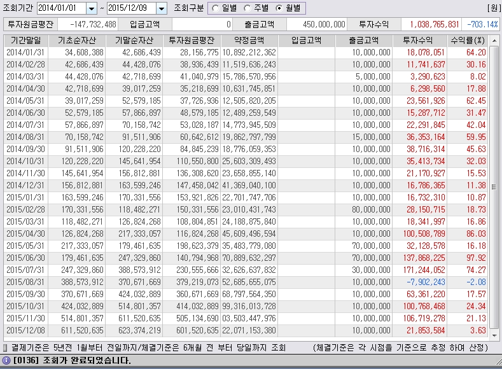The height and width of the screenshot is (369, 502).
Task: Click the 기초순자산 column header
Action: 77,41
